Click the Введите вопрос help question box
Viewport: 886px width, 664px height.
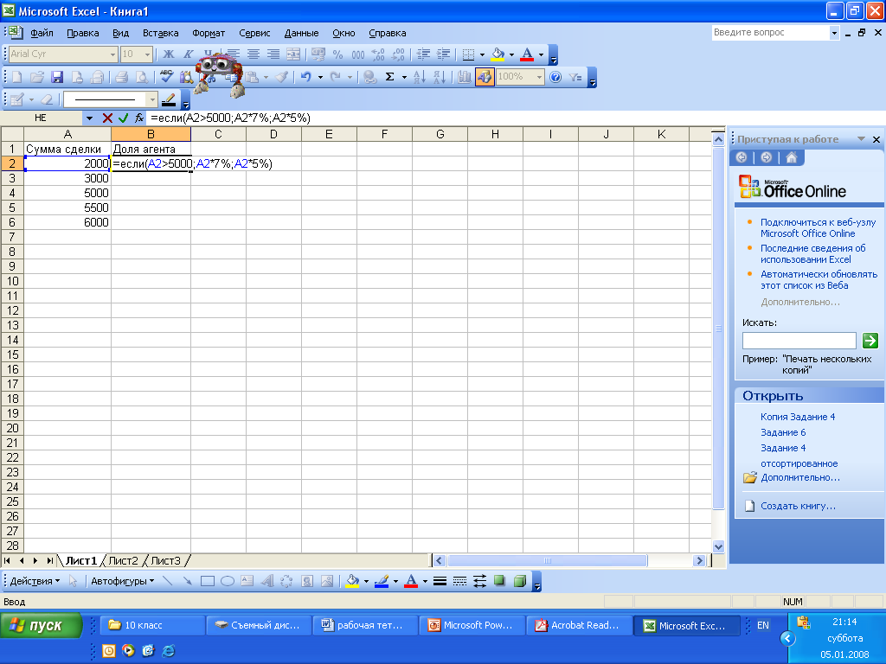(770, 33)
